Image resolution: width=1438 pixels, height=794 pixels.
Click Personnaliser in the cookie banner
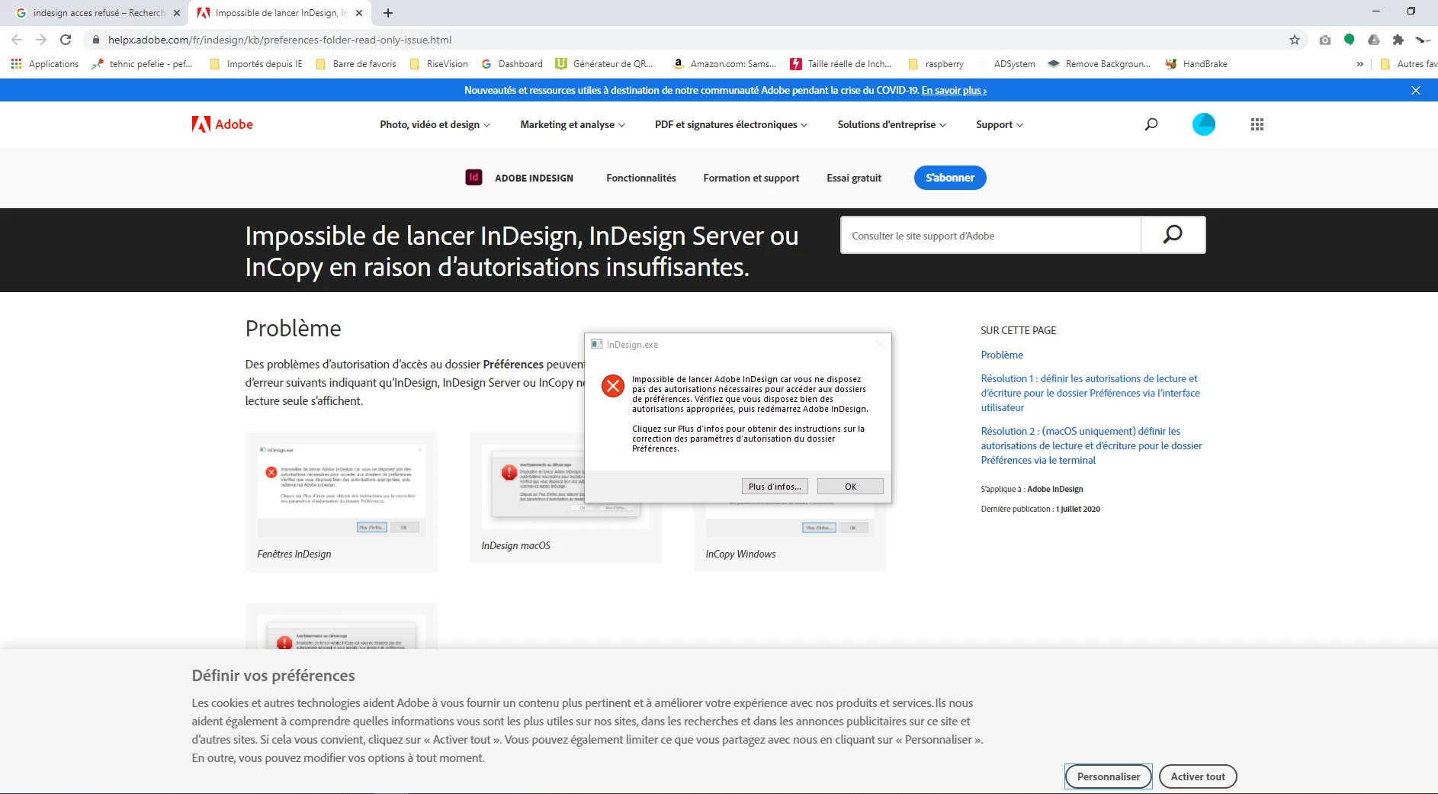pos(1109,776)
